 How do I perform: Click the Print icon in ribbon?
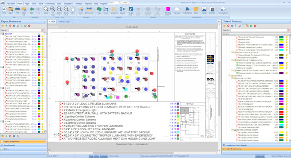click(x=17, y=9)
